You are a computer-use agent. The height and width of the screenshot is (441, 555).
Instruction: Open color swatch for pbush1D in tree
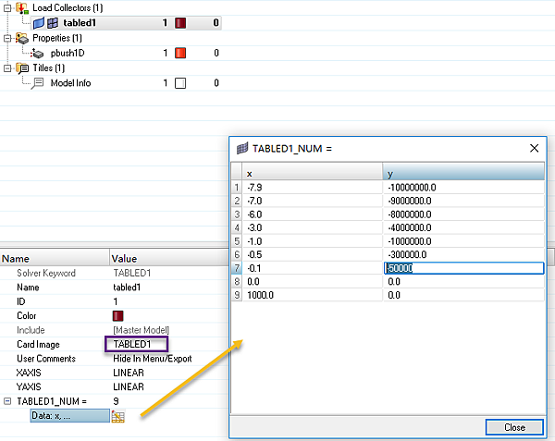pos(180,53)
